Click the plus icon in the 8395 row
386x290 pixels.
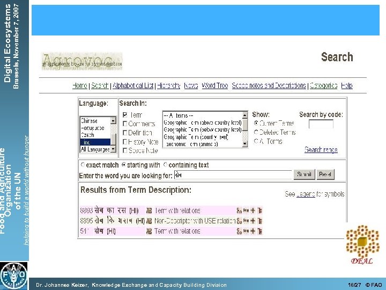(253, 221)
